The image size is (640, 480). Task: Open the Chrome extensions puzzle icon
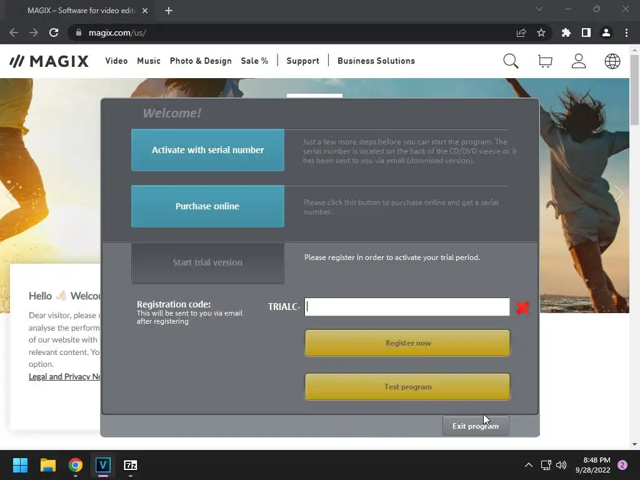click(x=566, y=32)
